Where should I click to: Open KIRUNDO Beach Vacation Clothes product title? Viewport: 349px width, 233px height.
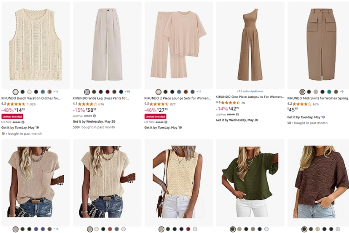click(x=31, y=98)
